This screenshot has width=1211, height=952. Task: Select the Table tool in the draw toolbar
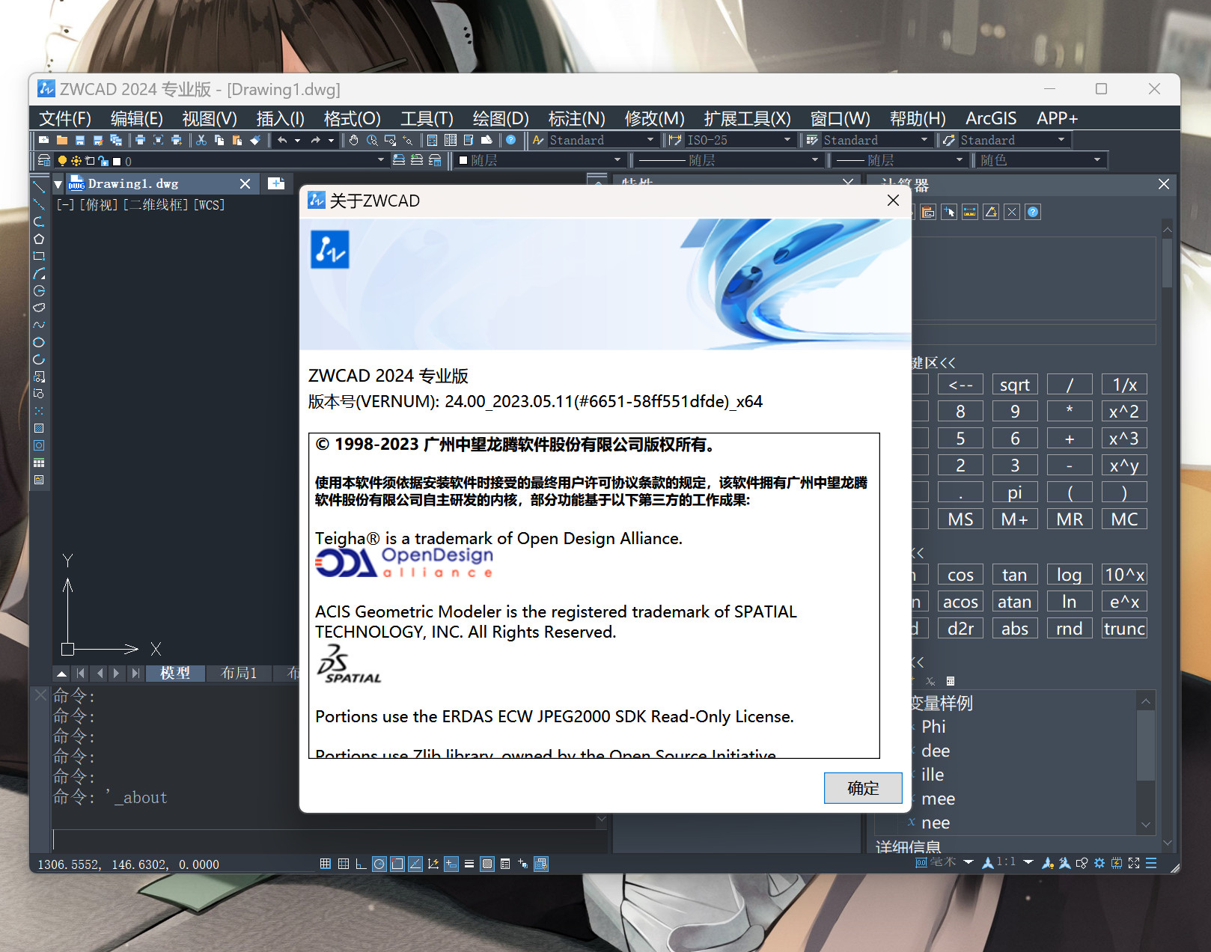[39, 463]
